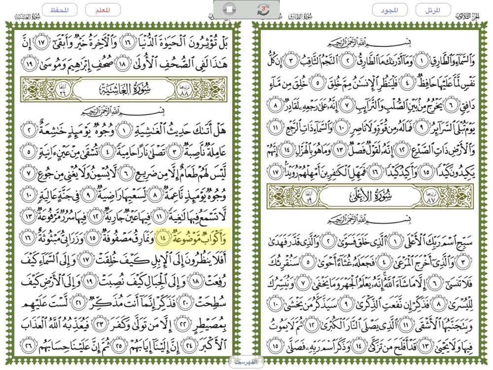The width and height of the screenshot is (493, 370).
Task: Toggle the repeat button showing 3
Action: pyautogui.click(x=263, y=9)
